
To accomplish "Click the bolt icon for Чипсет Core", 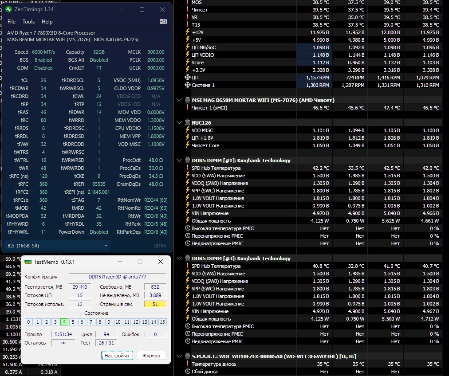I will (188, 145).
